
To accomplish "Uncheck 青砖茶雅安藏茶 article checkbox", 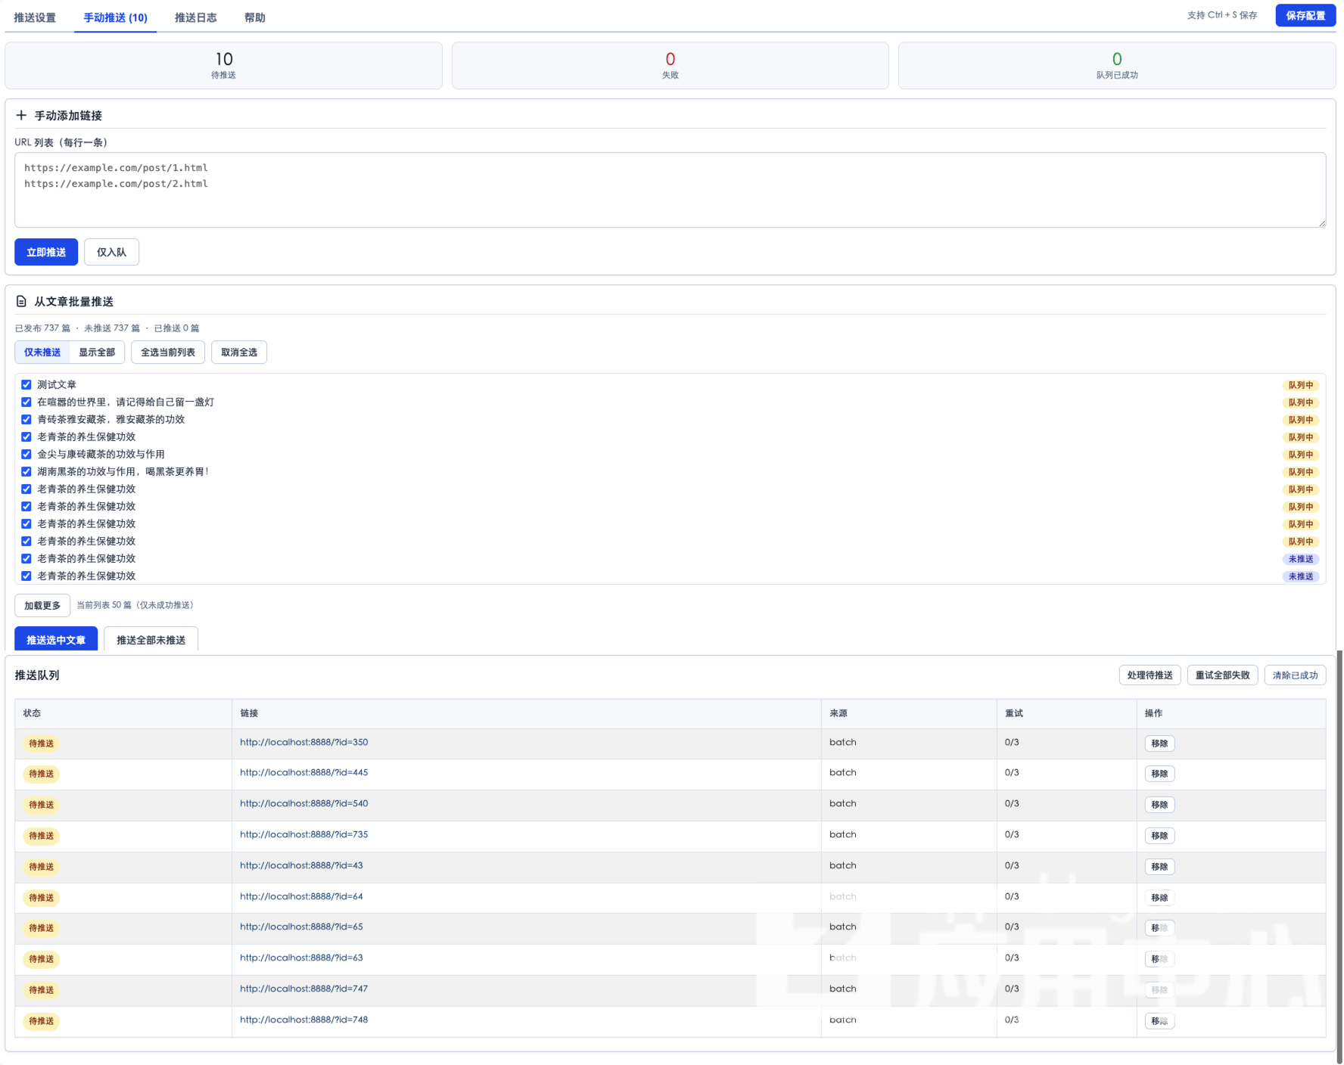I will click(x=26, y=419).
